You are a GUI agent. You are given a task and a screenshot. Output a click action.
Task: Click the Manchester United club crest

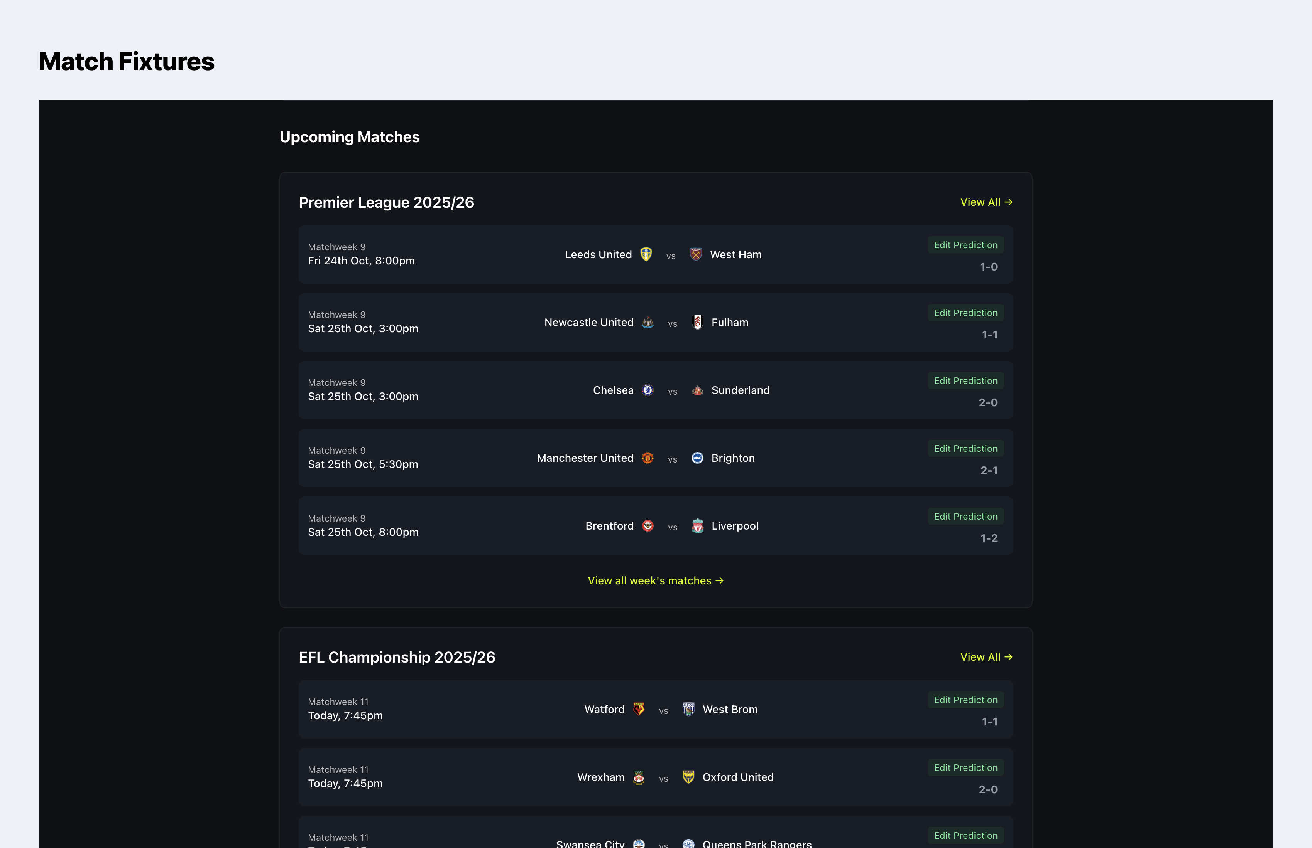648,458
